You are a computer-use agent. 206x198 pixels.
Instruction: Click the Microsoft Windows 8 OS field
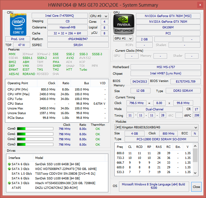[x=154, y=186]
